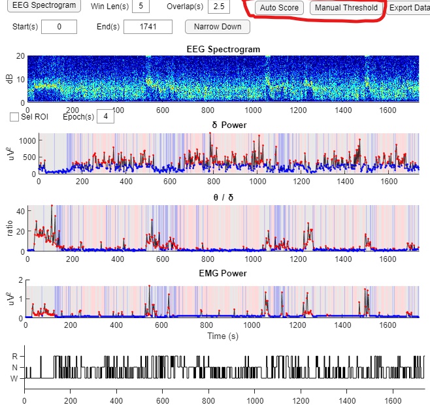This screenshot has height=405, width=430.
Task: Click the EEG Spectrogram button
Action: [44, 6]
